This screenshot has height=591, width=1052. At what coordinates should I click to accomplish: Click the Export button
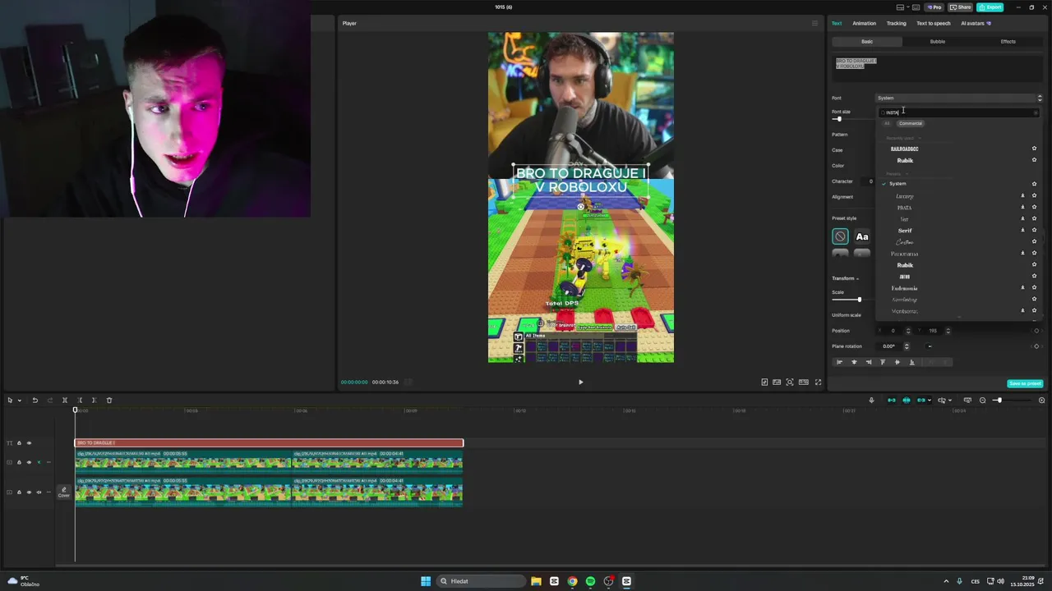[x=990, y=7]
